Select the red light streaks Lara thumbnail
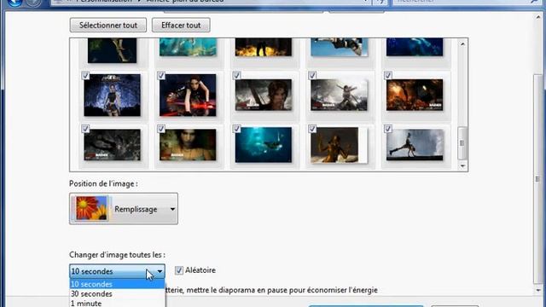The height and width of the screenshot is (307, 546). pos(188,95)
